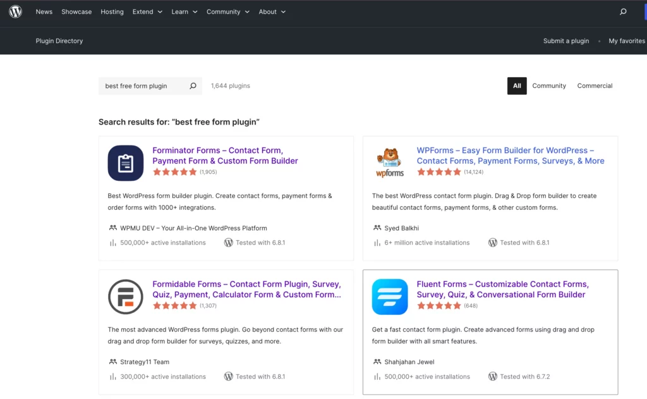The image size is (647, 399).
Task: Open Formidable Forms plugin title link
Action: 247,290
